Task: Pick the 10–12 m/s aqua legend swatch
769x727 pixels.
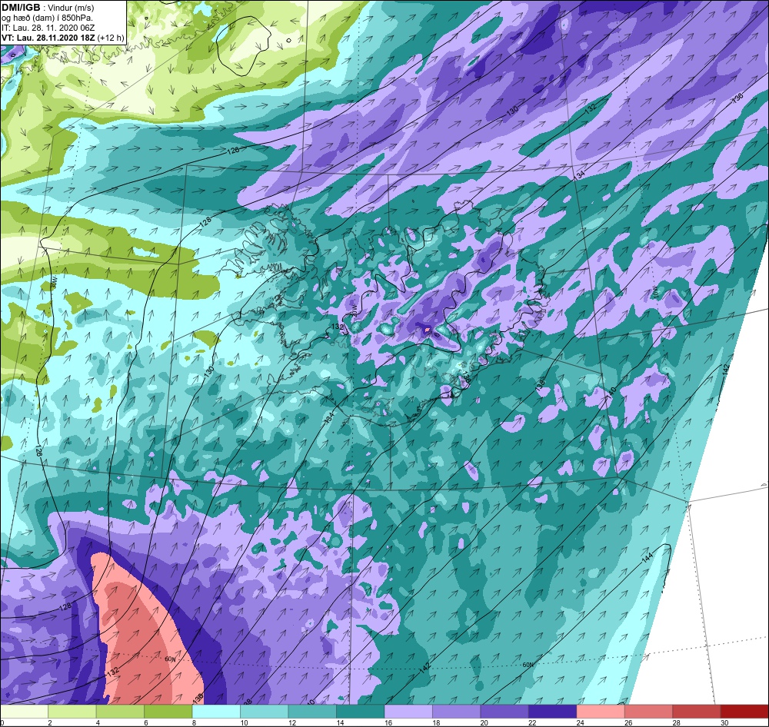Action: (265, 712)
